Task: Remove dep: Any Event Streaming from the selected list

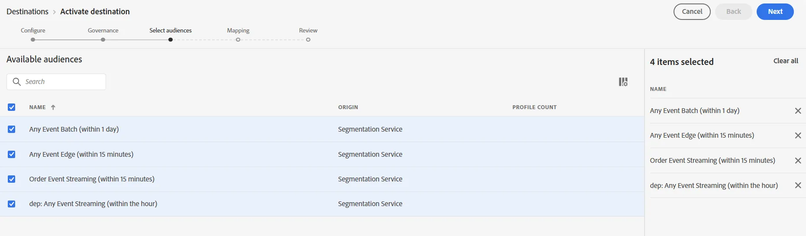Action: click(x=798, y=185)
